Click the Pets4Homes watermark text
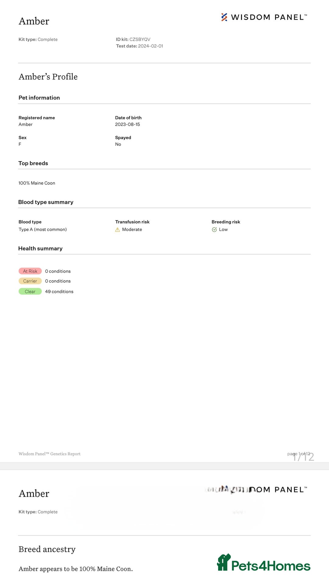This screenshot has height=581, width=329. pyautogui.click(x=271, y=566)
